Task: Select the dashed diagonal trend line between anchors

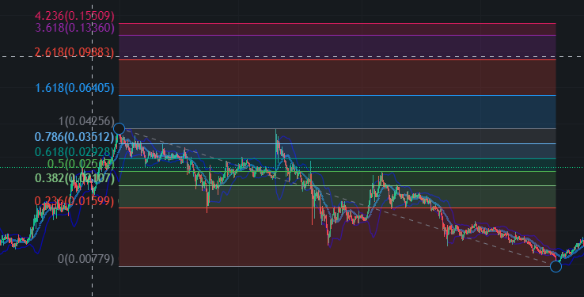Action: [x=337, y=197]
